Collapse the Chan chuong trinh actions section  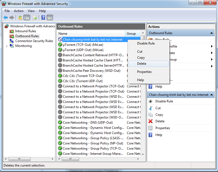coord(212,95)
